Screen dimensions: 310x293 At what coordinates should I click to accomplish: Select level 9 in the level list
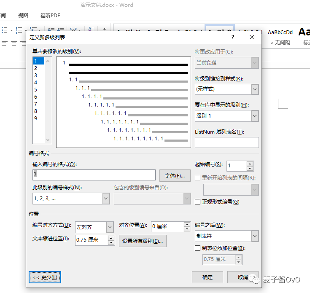pyautogui.click(x=38, y=118)
